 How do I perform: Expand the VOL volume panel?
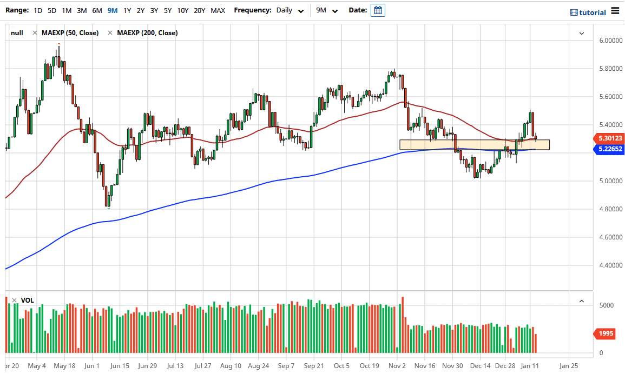pos(582,300)
